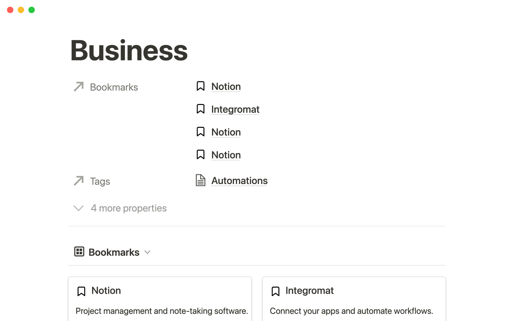Click the arrow icon next to Tags property

[78, 181]
